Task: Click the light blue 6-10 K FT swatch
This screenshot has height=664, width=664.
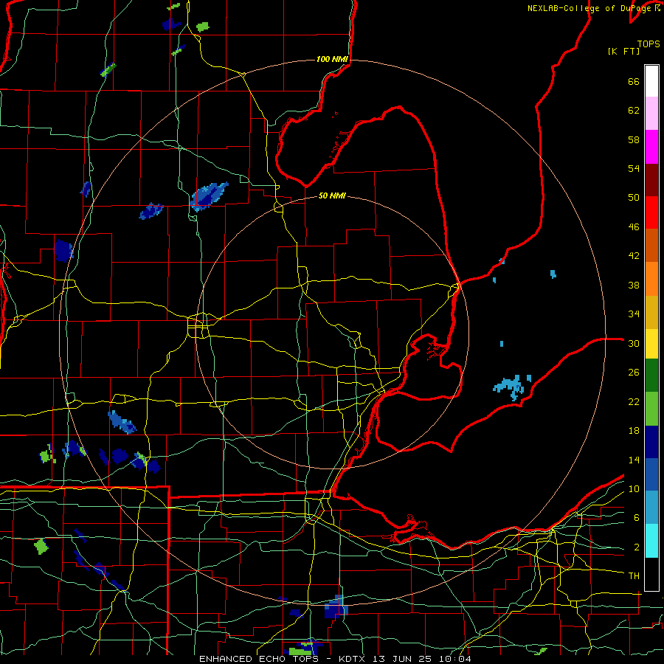Action: (x=651, y=508)
